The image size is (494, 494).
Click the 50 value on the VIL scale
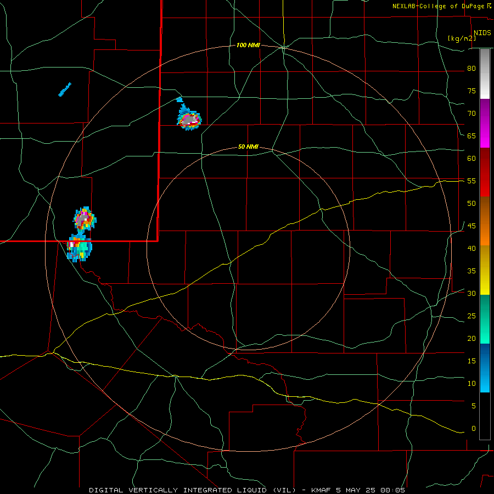(471, 204)
